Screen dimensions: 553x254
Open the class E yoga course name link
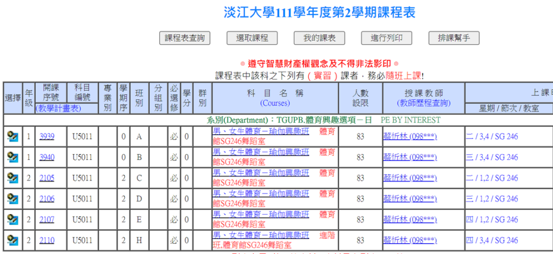pos(261,215)
